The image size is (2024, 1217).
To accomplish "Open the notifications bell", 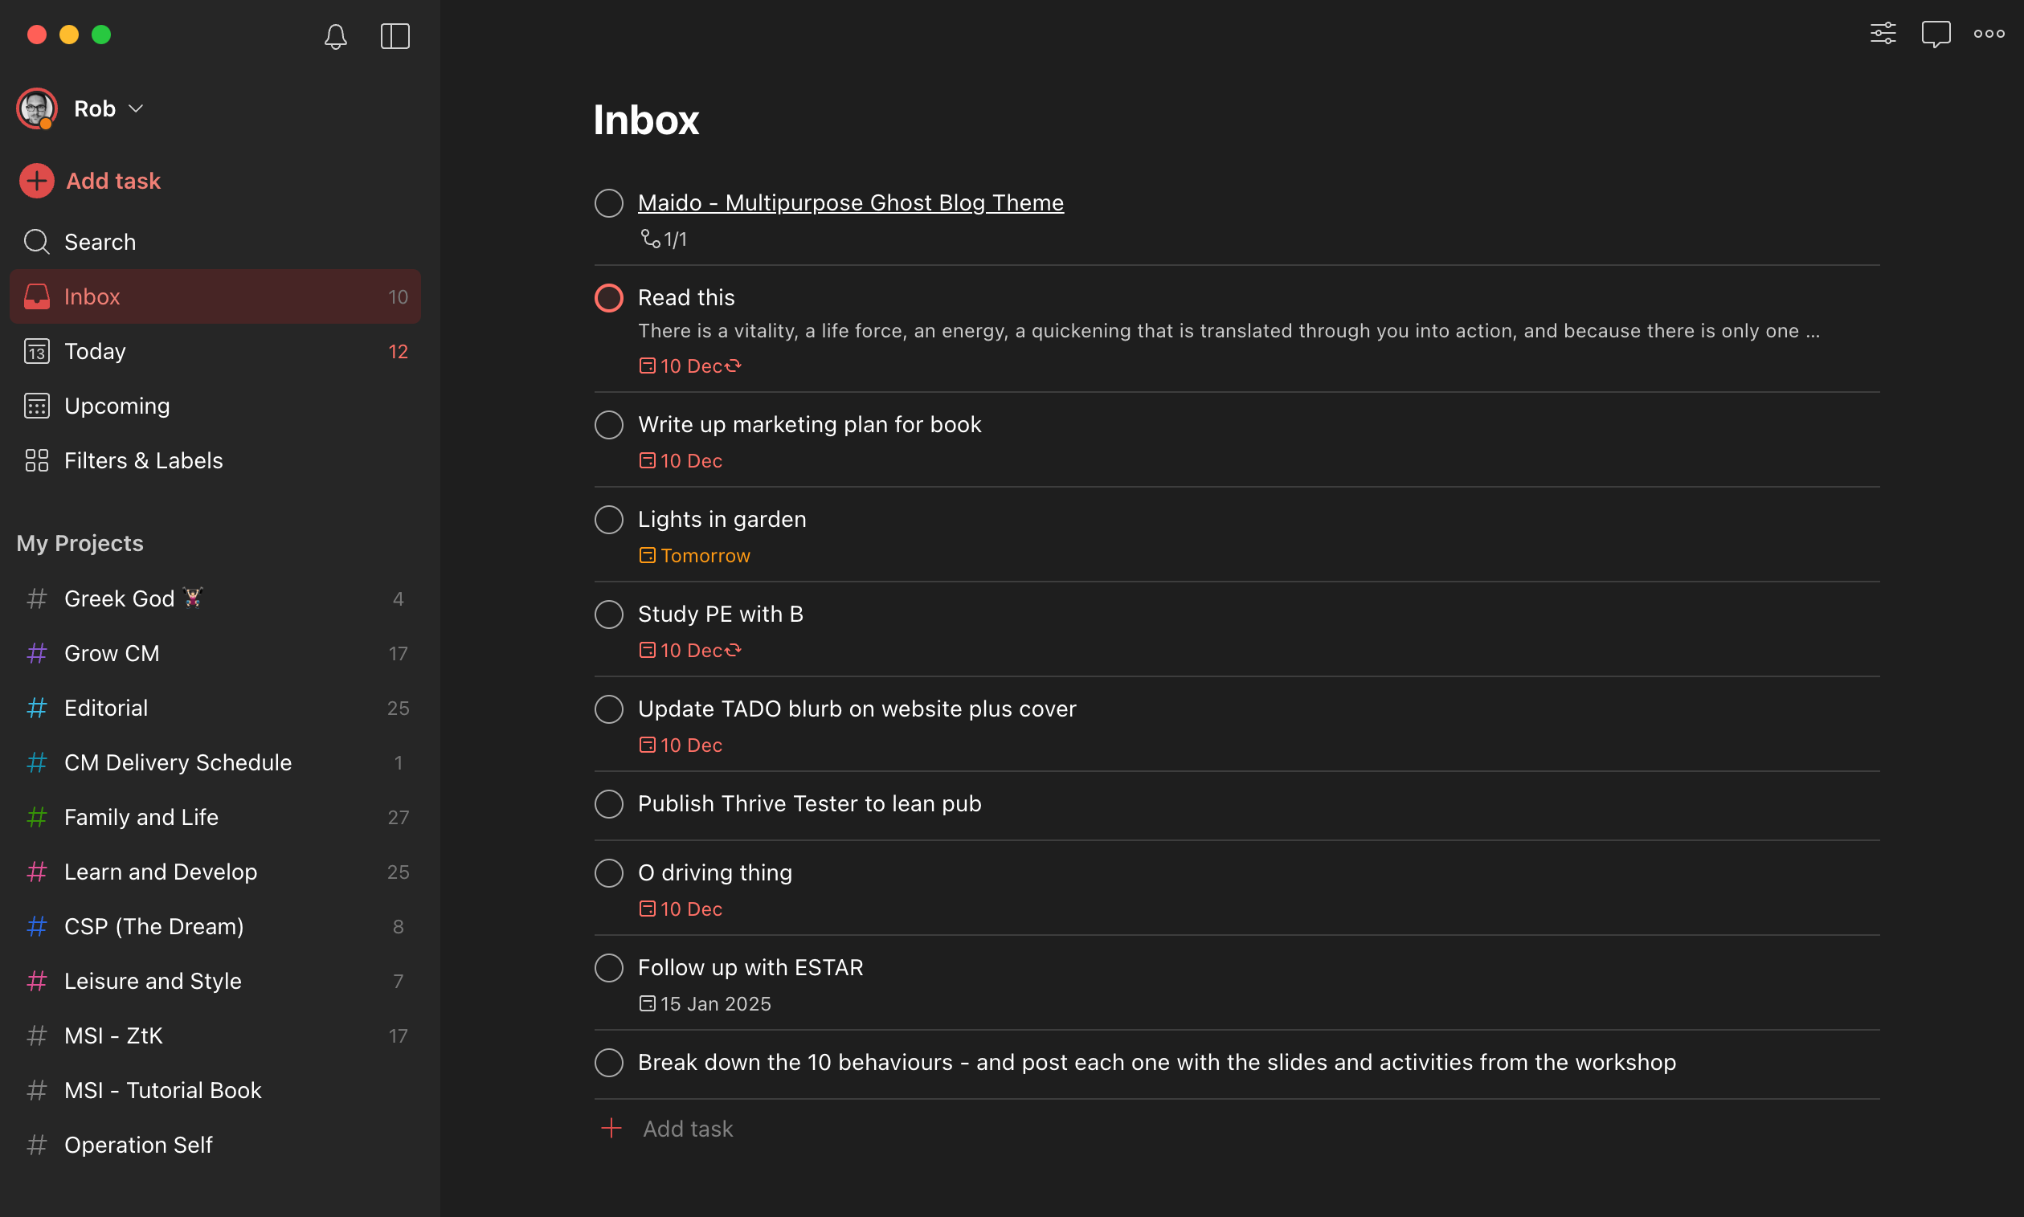I will (334, 35).
